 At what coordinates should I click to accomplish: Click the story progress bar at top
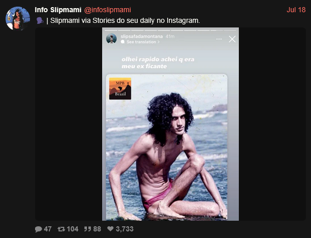point(170,31)
